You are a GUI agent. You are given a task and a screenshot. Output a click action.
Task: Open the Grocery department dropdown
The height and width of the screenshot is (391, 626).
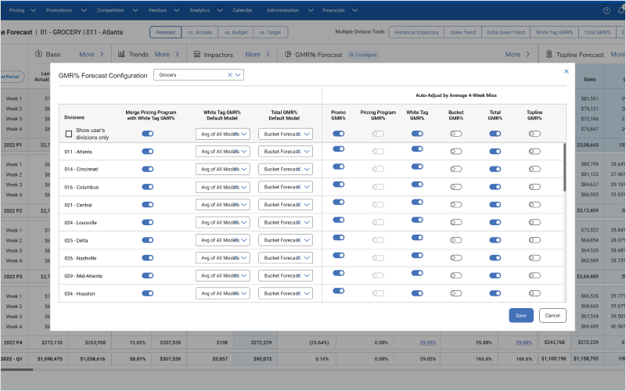click(x=239, y=75)
